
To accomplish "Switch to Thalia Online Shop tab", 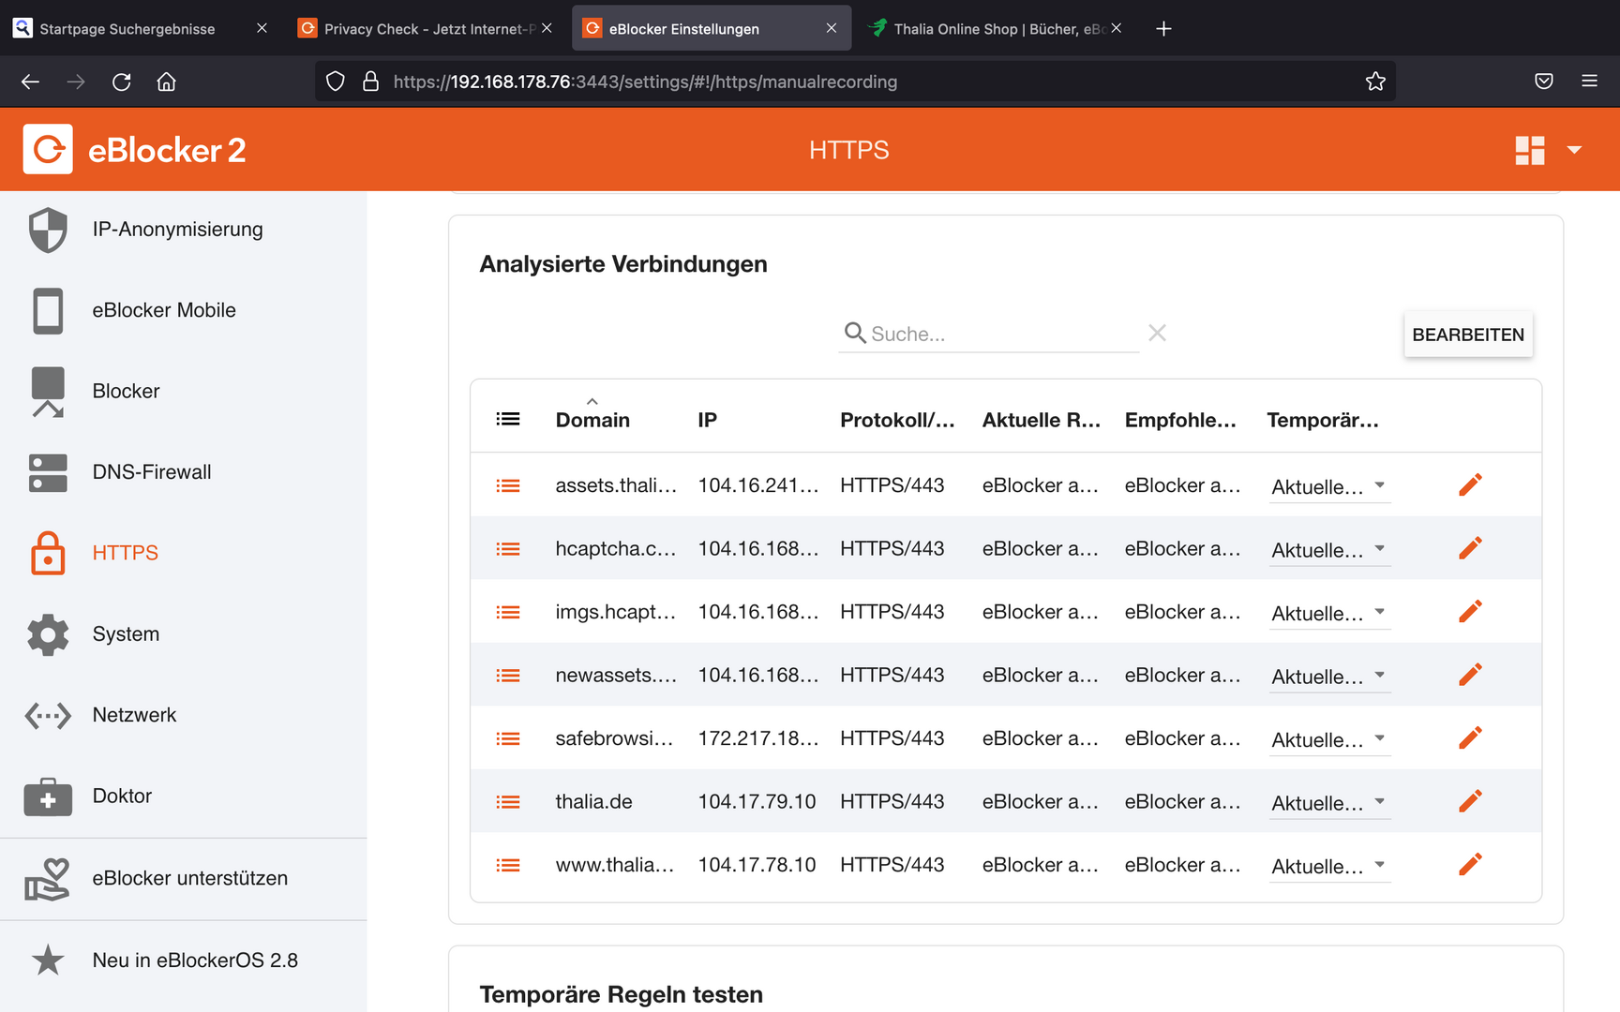I will tap(994, 29).
